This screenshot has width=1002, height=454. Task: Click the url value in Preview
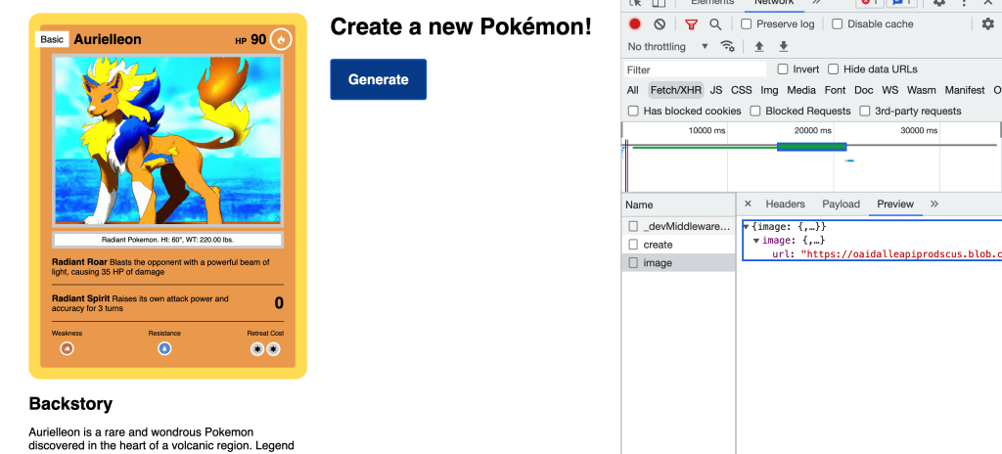pyautogui.click(x=901, y=253)
